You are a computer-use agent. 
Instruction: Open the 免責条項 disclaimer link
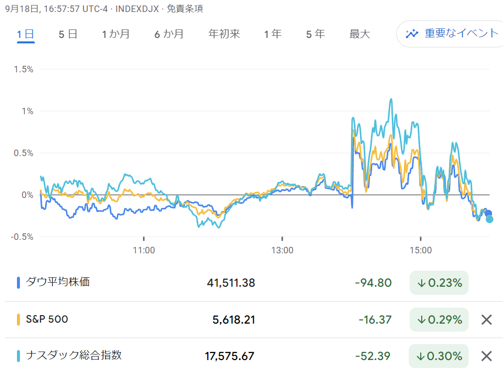[x=185, y=8]
